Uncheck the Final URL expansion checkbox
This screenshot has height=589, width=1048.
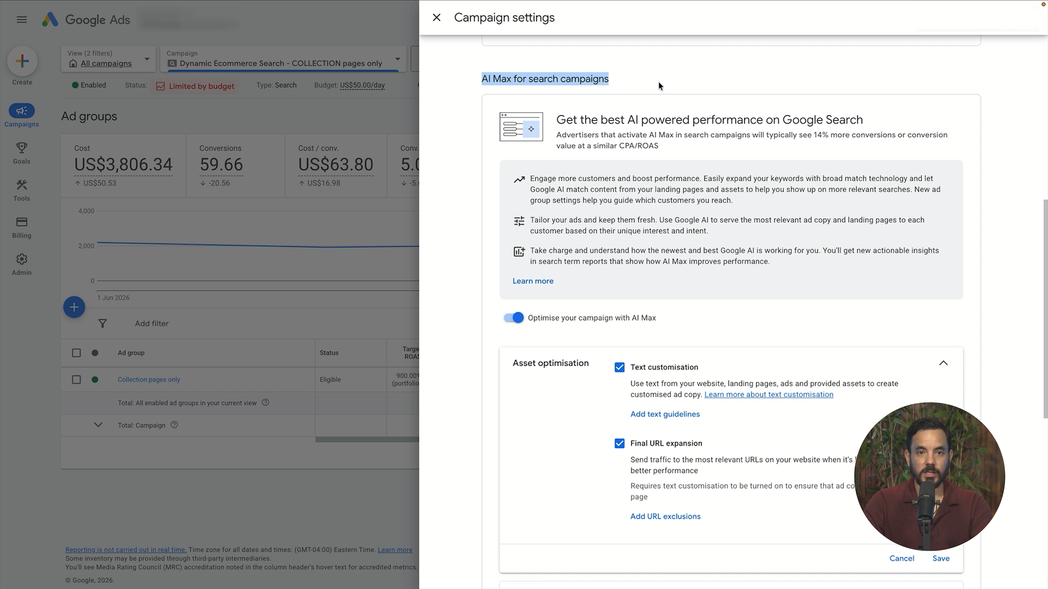(x=620, y=443)
